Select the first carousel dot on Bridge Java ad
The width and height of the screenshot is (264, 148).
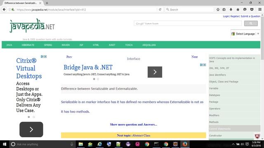click(94, 79)
